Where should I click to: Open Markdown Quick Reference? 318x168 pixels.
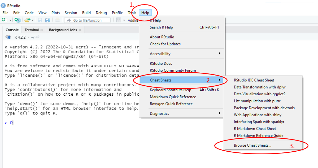182,97
